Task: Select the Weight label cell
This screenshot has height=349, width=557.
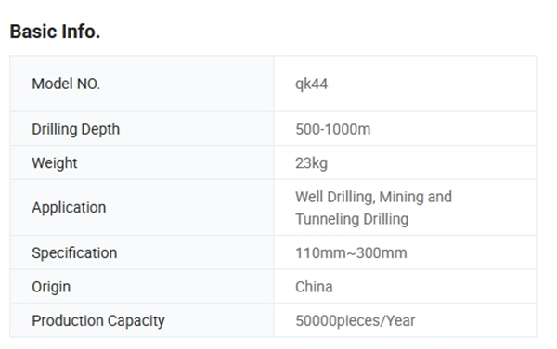Action: pos(142,163)
